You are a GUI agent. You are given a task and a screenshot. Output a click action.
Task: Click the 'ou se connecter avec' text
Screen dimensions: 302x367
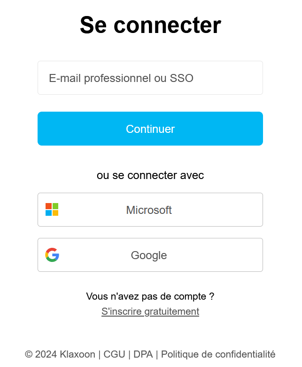coord(150,176)
